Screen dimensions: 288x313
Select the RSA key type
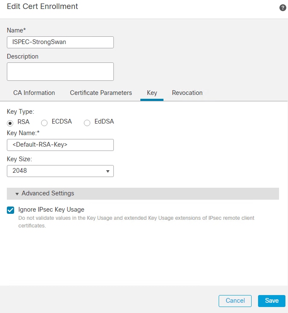coord(10,123)
